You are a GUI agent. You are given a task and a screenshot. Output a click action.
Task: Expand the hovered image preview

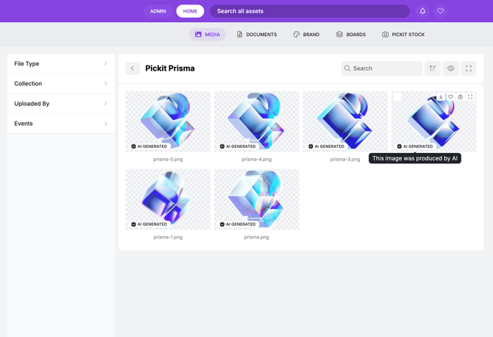tap(470, 97)
